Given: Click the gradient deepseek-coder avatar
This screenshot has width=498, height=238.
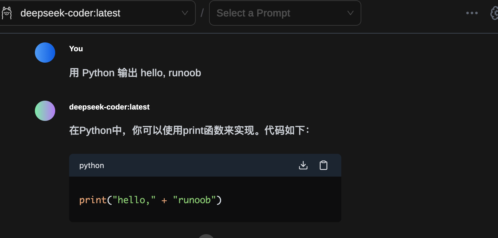Looking at the screenshot, I should click(45, 111).
